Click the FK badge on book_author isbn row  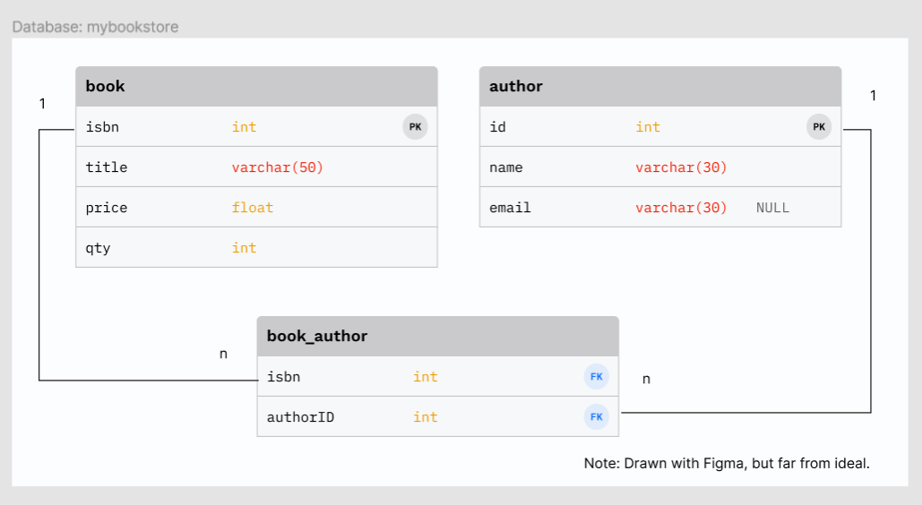[597, 377]
